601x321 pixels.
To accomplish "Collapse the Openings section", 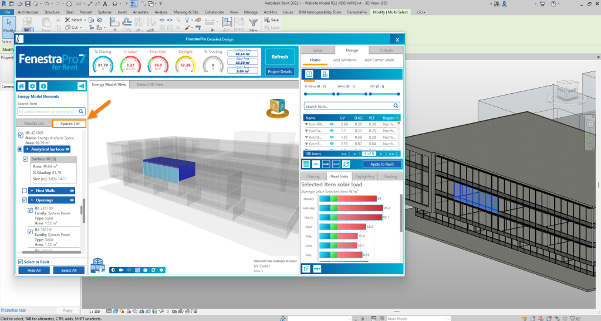I will point(32,200).
